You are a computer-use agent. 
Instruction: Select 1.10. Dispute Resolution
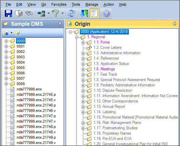[113, 90]
